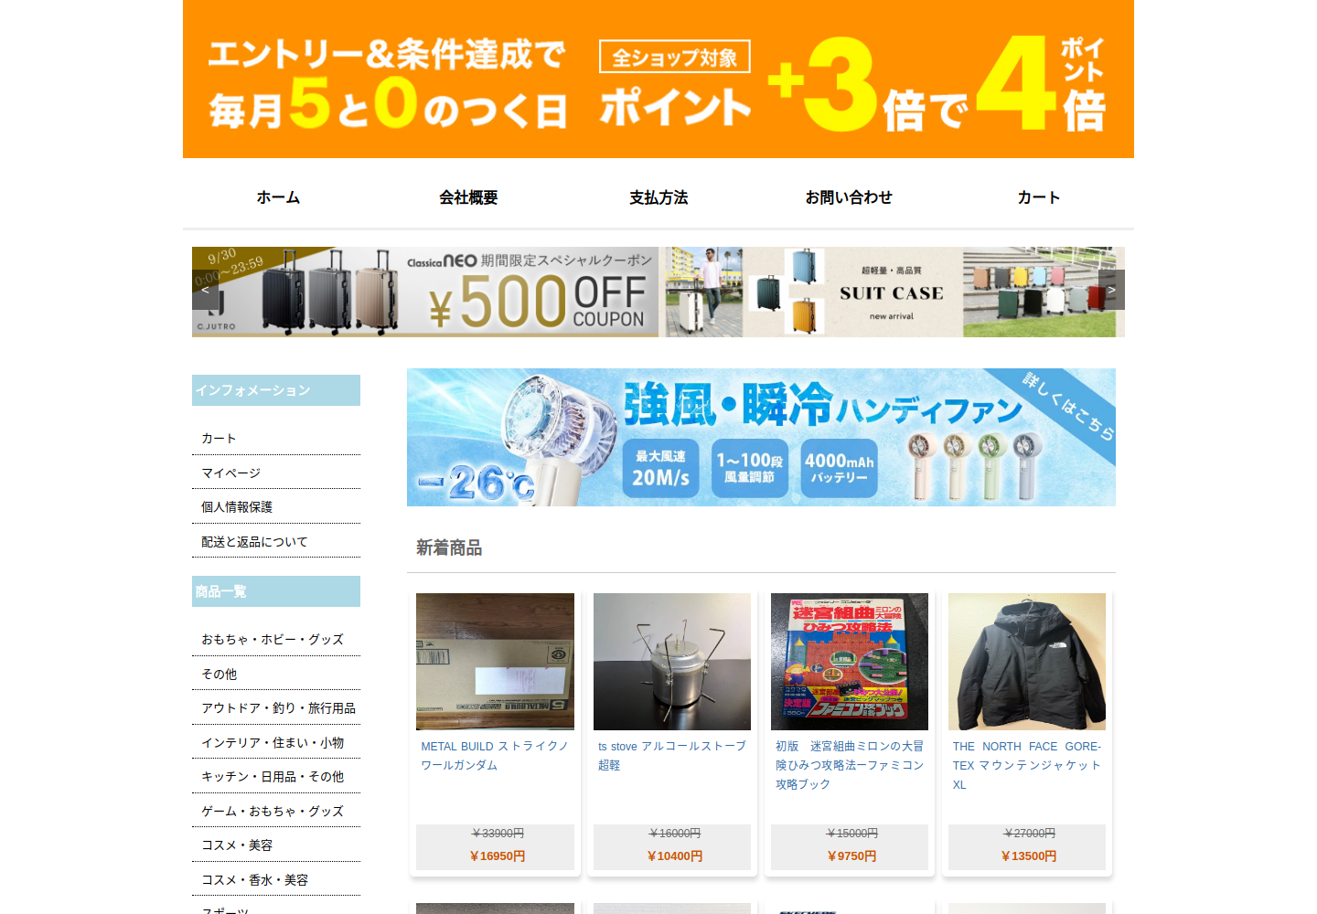Open 配送と返品について sidebar link
The image size is (1317, 914).
(x=254, y=542)
